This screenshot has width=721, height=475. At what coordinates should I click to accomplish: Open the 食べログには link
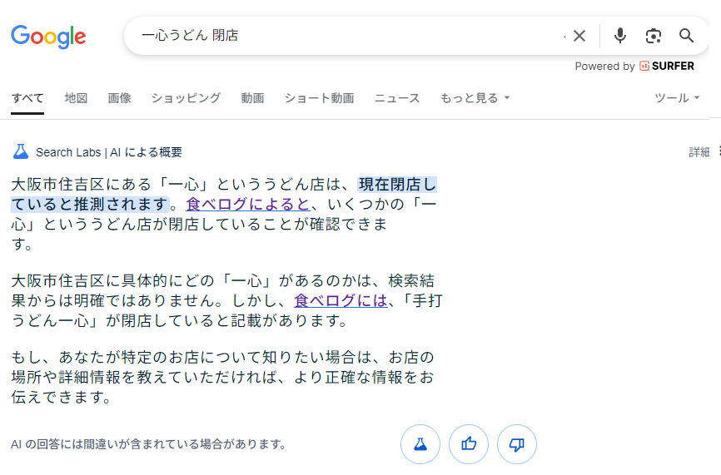point(341,301)
